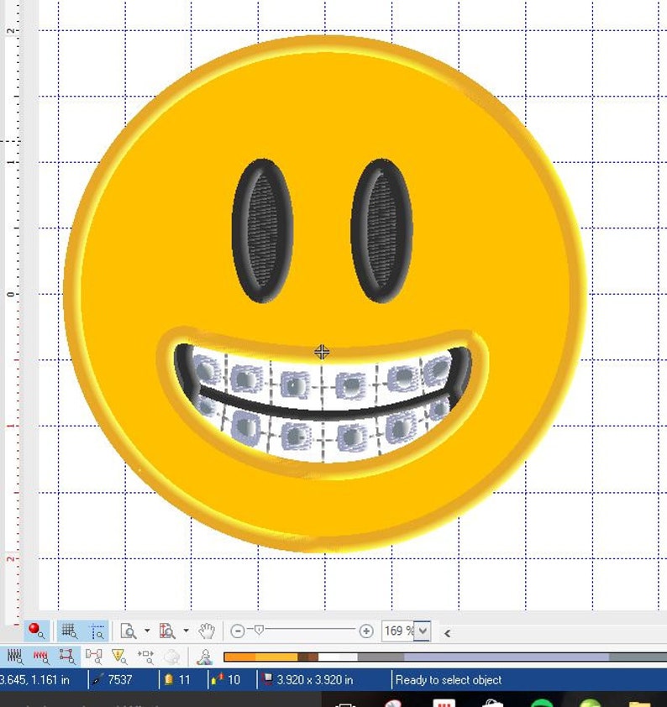Toggle Show Functions arrows icon
The image size is (667, 707).
pyautogui.click(x=145, y=657)
